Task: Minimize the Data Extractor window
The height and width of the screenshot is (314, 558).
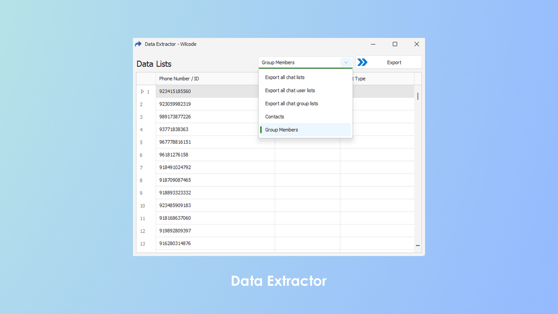Action: pos(373,44)
